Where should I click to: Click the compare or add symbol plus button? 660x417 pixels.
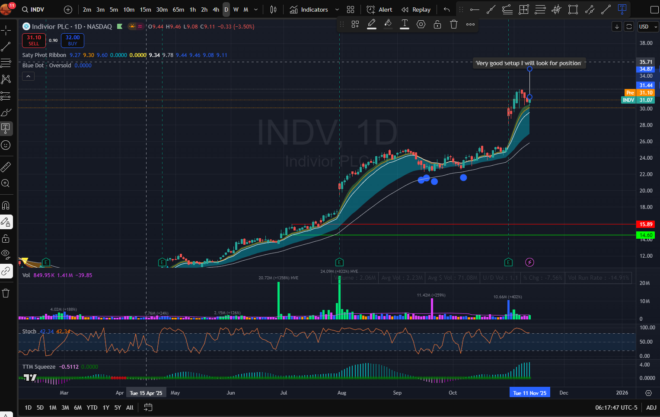68,9
